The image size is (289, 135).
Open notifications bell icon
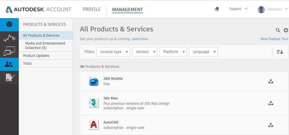coord(217,9)
